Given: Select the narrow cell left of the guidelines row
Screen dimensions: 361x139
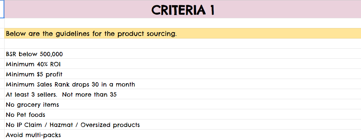Looking at the screenshot, I should point(2,34).
